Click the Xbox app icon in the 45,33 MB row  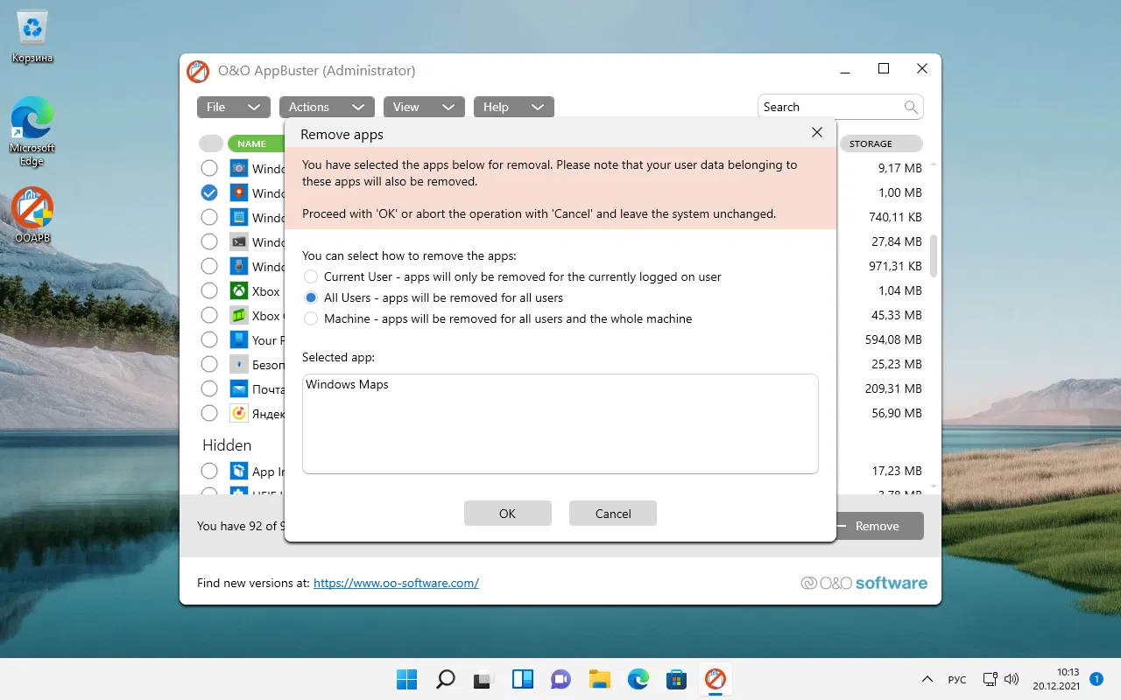[239, 315]
